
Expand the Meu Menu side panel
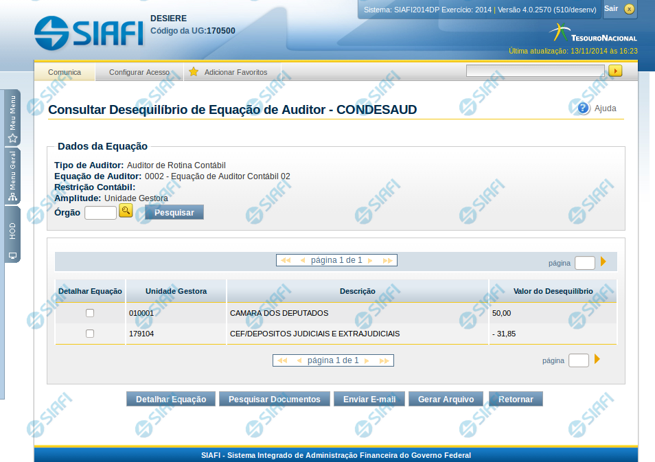pos(12,118)
